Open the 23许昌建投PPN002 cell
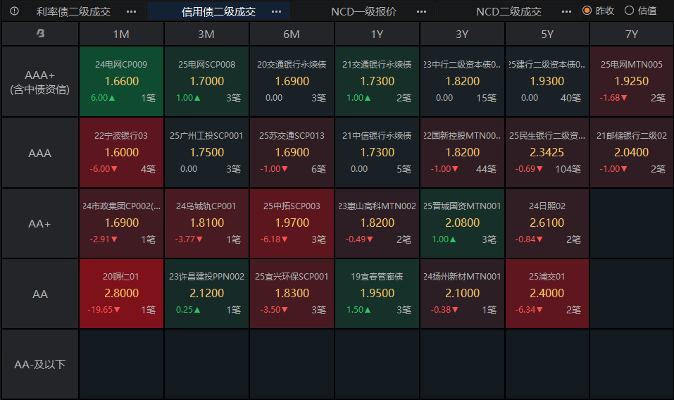The height and width of the screenshot is (400, 674). (x=206, y=294)
